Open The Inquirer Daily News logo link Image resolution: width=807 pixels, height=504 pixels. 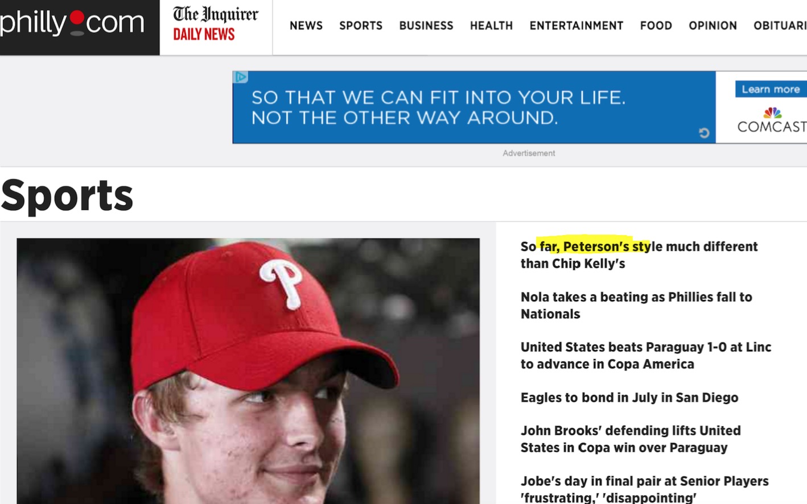(215, 25)
